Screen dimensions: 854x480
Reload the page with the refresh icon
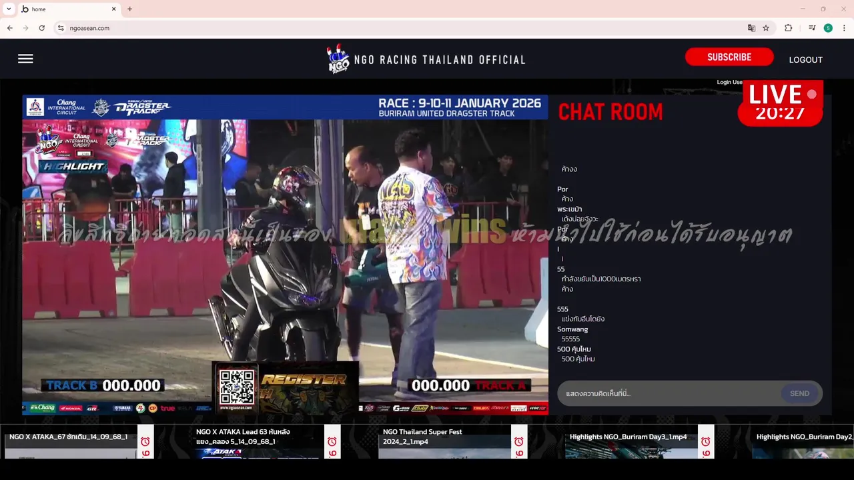[x=41, y=28]
